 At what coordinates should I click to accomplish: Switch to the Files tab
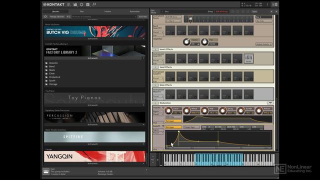coord(81,11)
